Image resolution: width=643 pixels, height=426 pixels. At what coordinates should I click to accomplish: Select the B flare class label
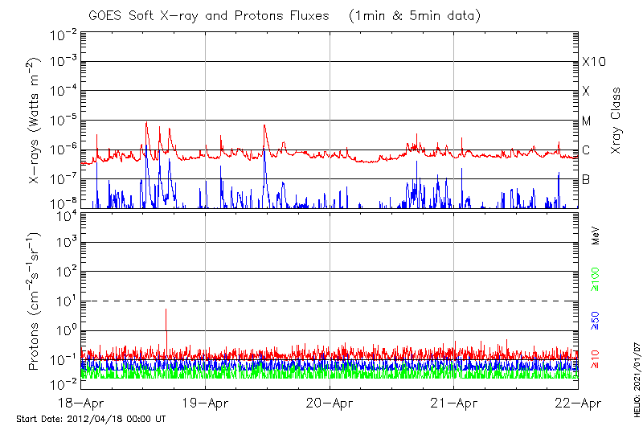[586, 180]
